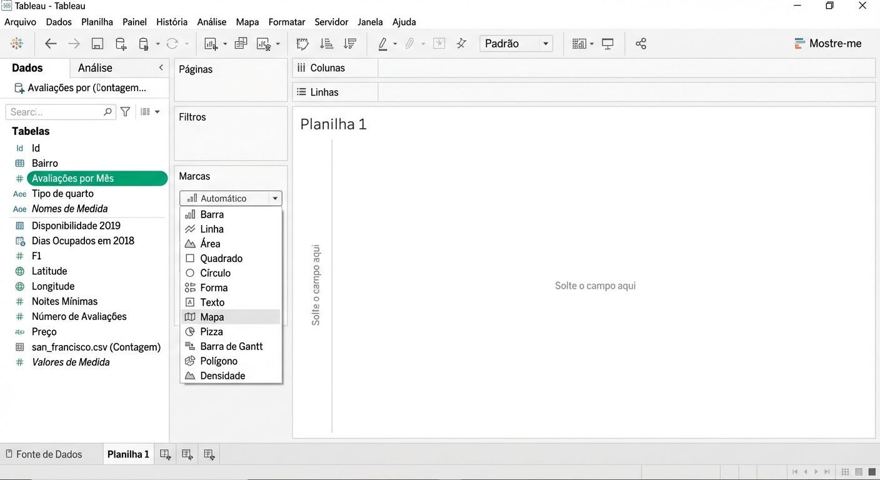Switch to the Fonte de Dados tab
This screenshot has height=480, width=880.
coord(49,454)
